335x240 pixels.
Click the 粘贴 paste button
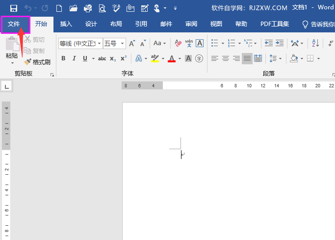tap(12, 48)
